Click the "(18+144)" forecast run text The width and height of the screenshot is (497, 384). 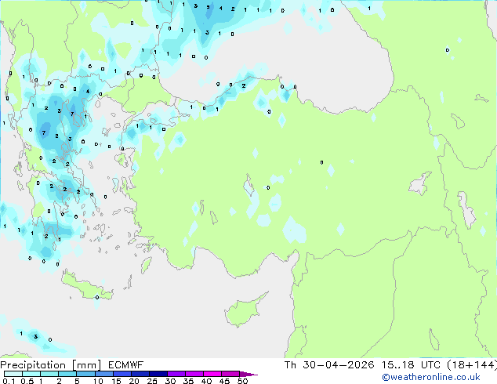click(472, 365)
